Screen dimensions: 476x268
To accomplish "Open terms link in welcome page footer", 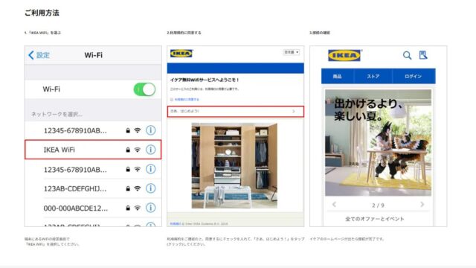I will pos(175,223).
